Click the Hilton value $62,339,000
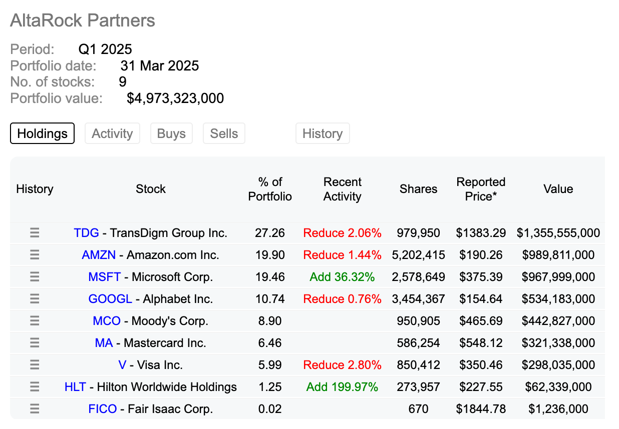Screen dimensions: 619x429 pyautogui.click(x=558, y=387)
